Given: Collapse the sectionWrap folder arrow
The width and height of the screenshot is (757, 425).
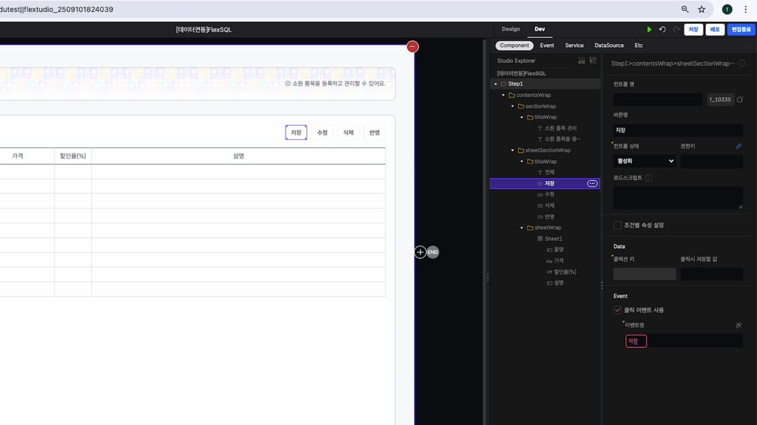Looking at the screenshot, I should [513, 106].
